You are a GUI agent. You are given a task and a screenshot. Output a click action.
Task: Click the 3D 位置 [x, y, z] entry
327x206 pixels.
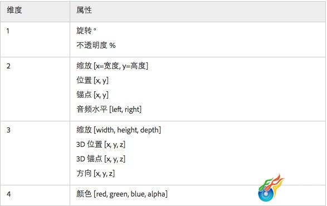[x=101, y=144]
